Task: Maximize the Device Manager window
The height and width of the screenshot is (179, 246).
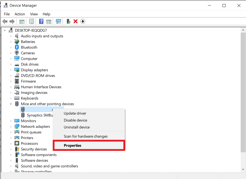Action: click(x=224, y=6)
